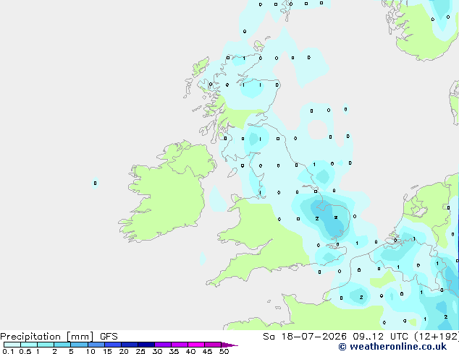This screenshot has height=354, width=459.
Task: Click the '0.1' legend scale label
Action: [x=8, y=351]
